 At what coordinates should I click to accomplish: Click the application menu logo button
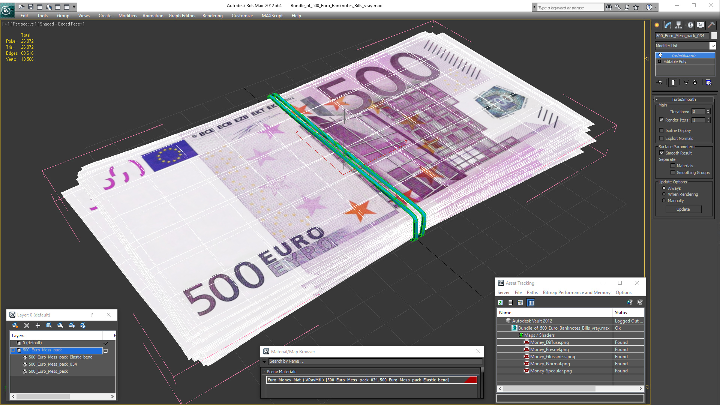point(7,10)
